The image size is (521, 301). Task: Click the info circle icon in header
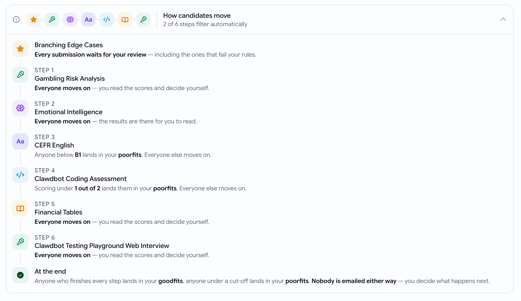[x=16, y=20]
